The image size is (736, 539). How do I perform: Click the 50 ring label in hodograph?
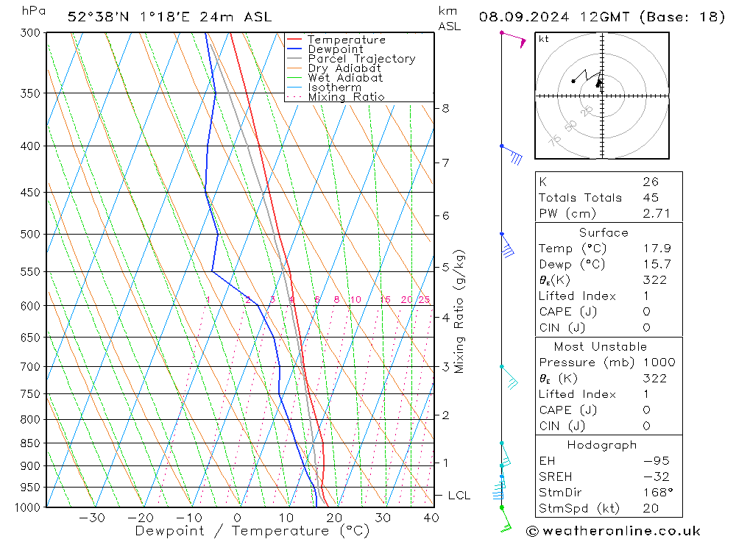570,126
